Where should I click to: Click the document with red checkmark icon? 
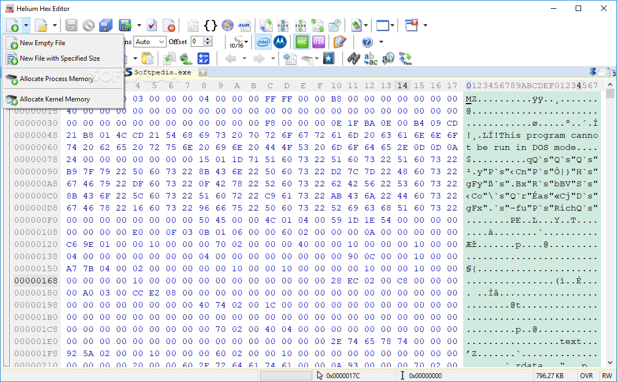point(152,25)
